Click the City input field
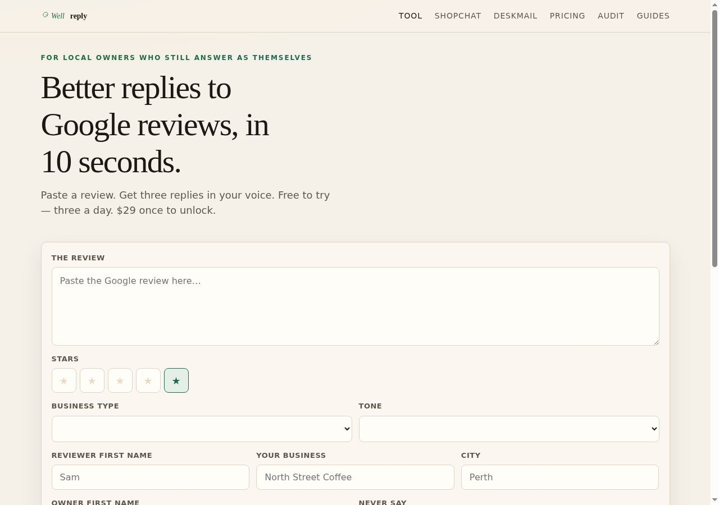The width and height of the screenshot is (719, 505). [x=560, y=477]
